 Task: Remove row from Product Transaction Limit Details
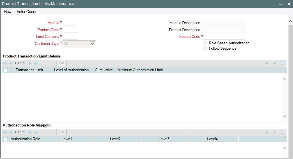pos(275,63)
